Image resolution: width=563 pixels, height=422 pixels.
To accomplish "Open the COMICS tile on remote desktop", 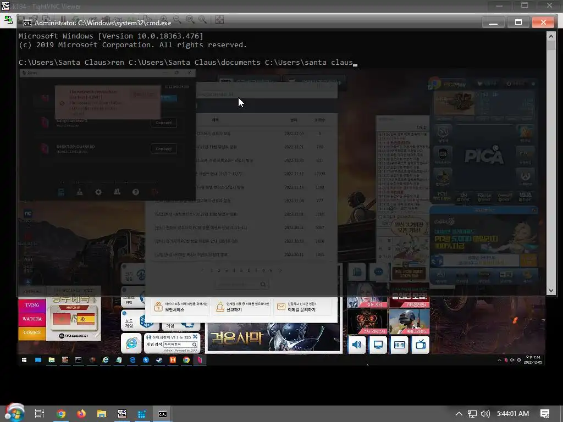I will point(32,332).
